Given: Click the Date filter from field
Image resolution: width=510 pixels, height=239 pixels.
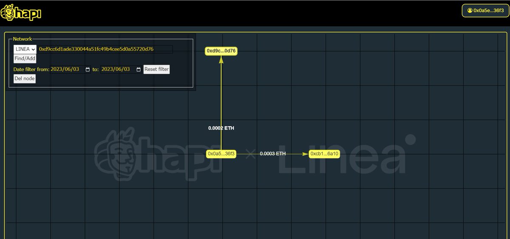Looking at the screenshot, I should point(71,69).
